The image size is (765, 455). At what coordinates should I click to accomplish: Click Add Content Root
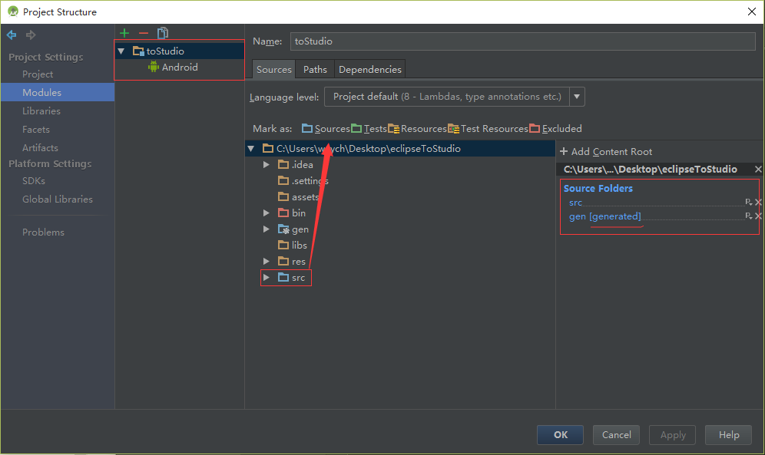point(606,151)
